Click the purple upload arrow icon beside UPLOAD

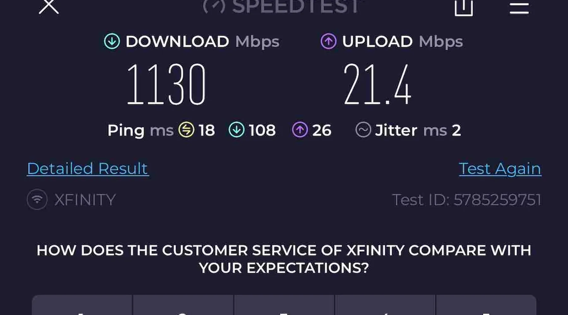(x=328, y=41)
